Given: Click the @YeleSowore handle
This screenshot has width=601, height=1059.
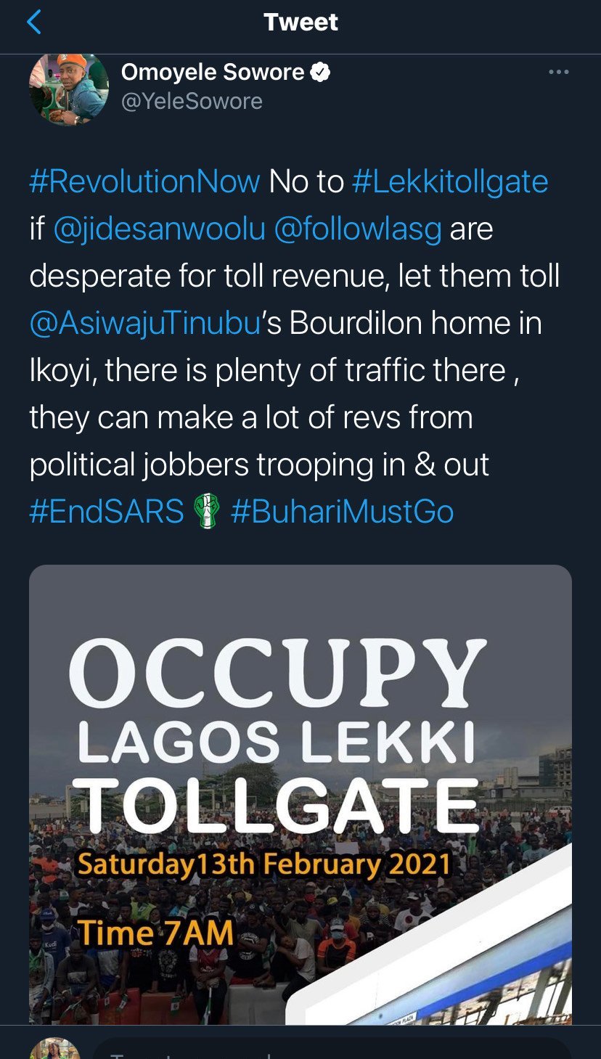Looking at the screenshot, I should (x=192, y=101).
